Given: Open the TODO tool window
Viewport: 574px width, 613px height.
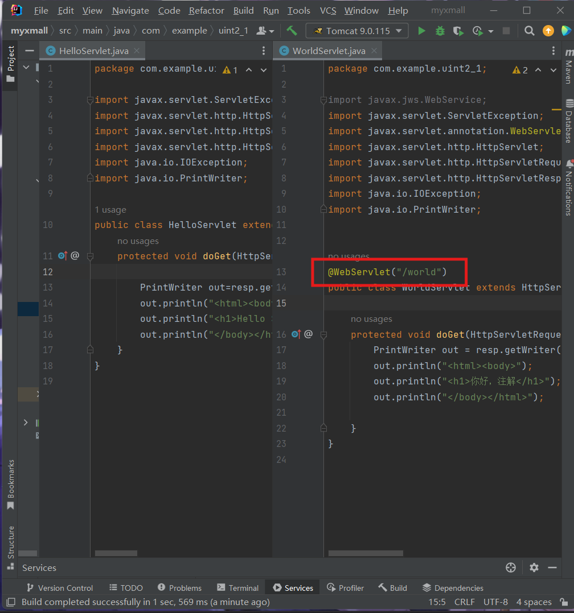Looking at the screenshot, I should click(126, 587).
